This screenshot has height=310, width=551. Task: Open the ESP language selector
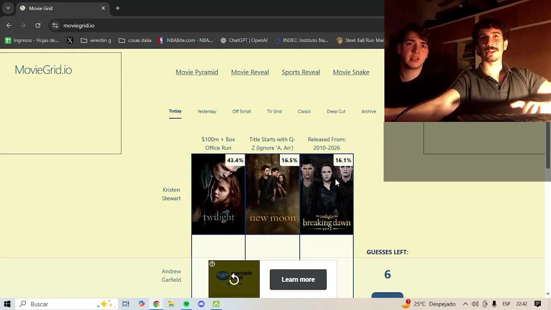(x=506, y=304)
